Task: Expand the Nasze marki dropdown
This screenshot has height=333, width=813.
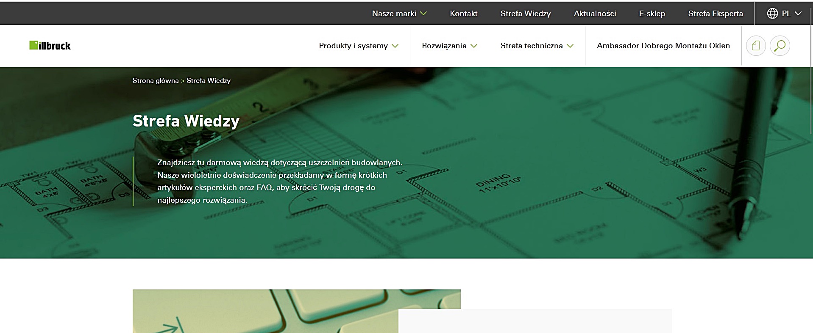Action: tap(399, 14)
